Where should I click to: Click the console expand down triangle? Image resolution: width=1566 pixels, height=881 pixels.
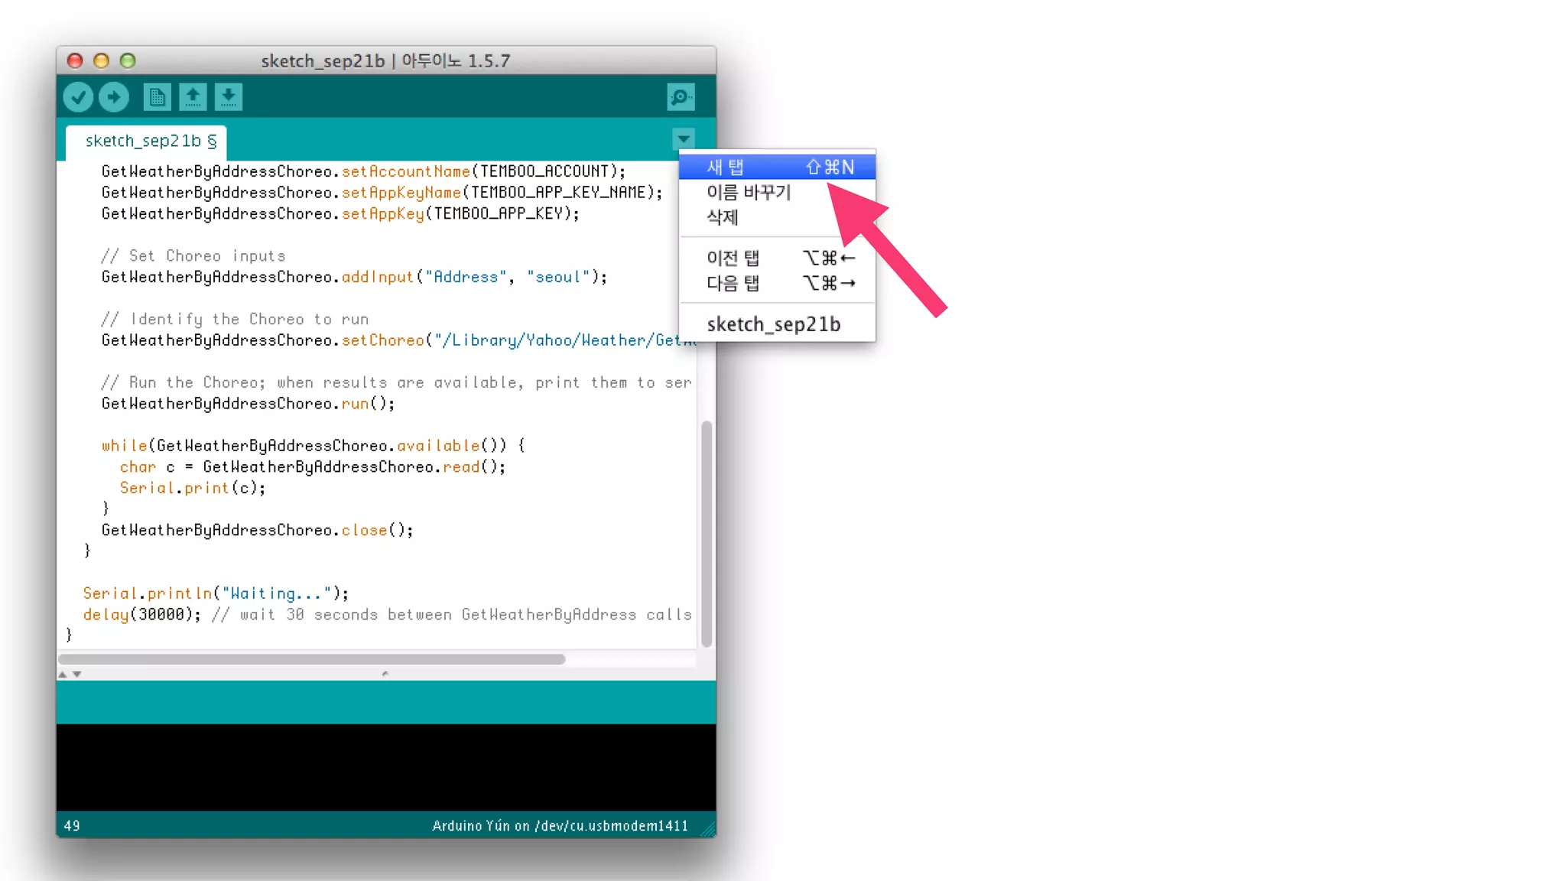pos(77,675)
